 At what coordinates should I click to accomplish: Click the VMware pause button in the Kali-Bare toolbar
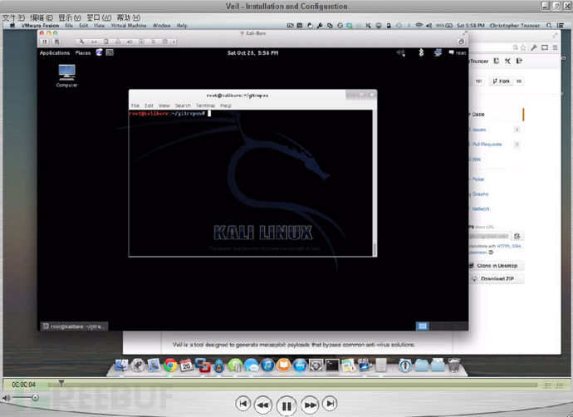coord(45,42)
